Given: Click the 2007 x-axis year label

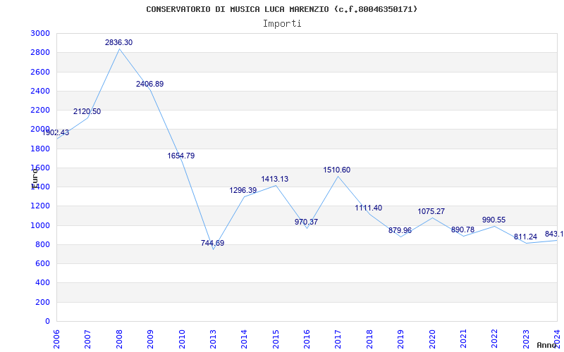Looking at the screenshot, I should [x=87, y=338].
